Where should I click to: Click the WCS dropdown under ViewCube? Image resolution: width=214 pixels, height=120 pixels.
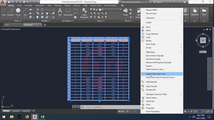pyautogui.click(x=203, y=52)
